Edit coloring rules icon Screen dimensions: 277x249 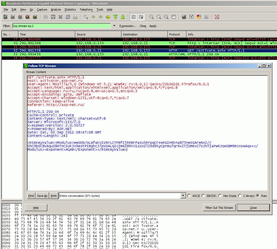tap(199, 17)
